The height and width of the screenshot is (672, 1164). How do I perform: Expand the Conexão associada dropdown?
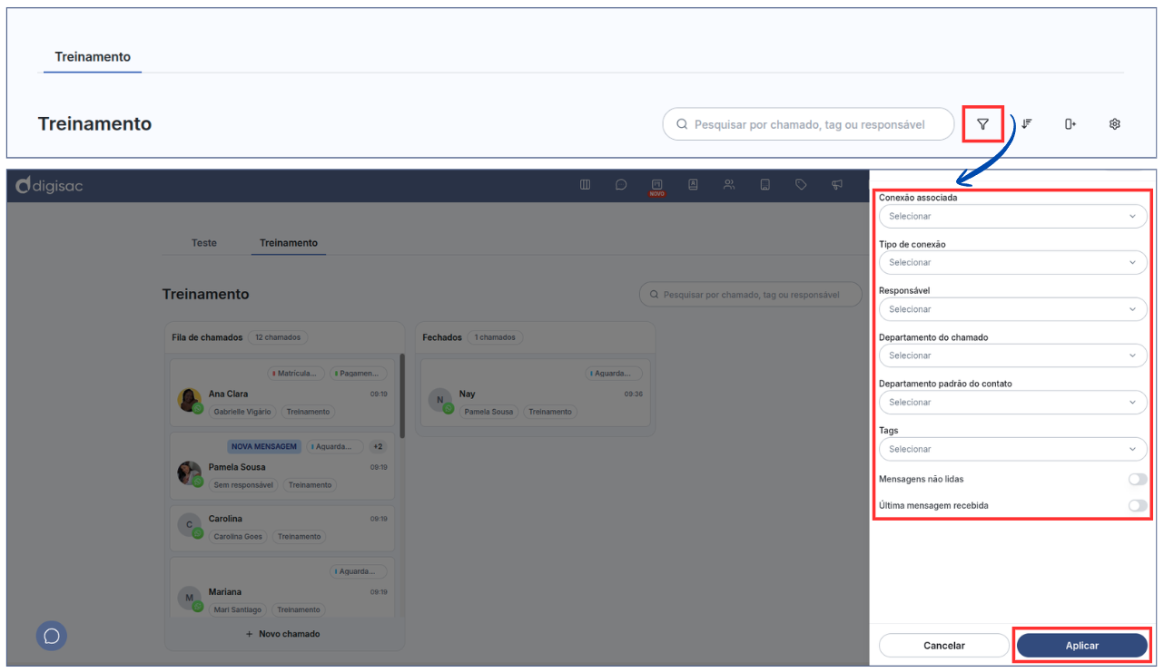(1012, 217)
